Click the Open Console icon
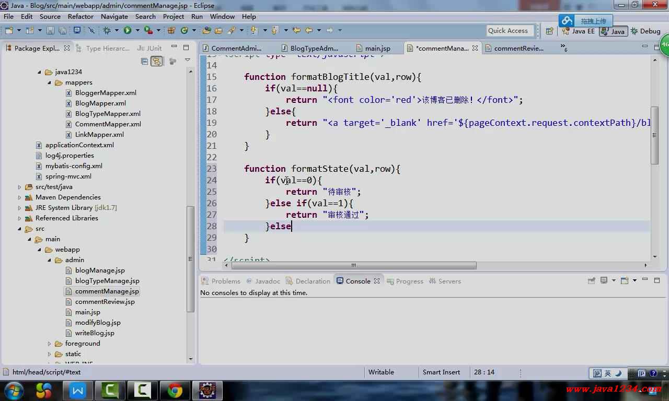Image resolution: width=669 pixels, height=401 pixels. [625, 280]
